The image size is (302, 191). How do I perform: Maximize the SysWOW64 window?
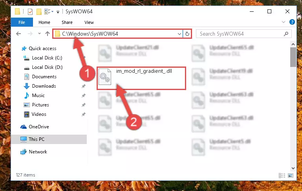pyautogui.click(x=269, y=11)
